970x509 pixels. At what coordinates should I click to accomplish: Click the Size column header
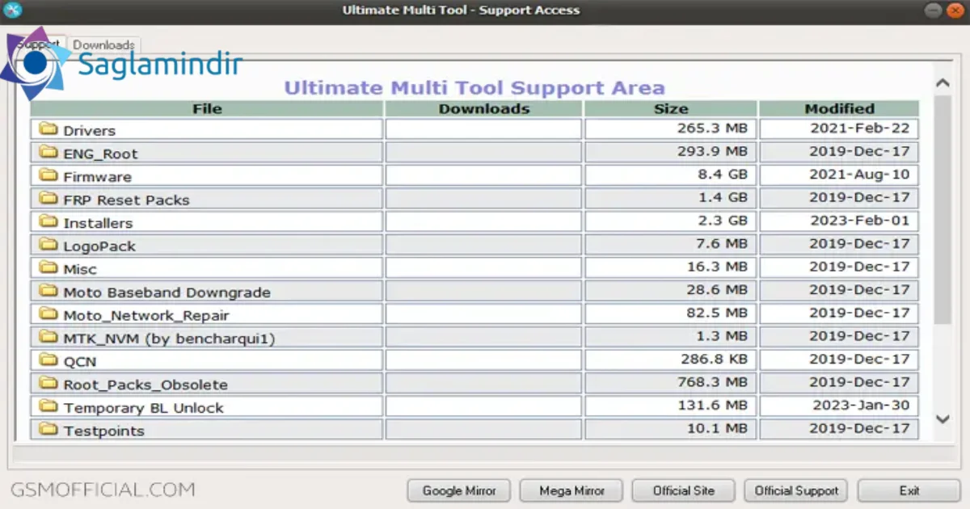coord(671,108)
